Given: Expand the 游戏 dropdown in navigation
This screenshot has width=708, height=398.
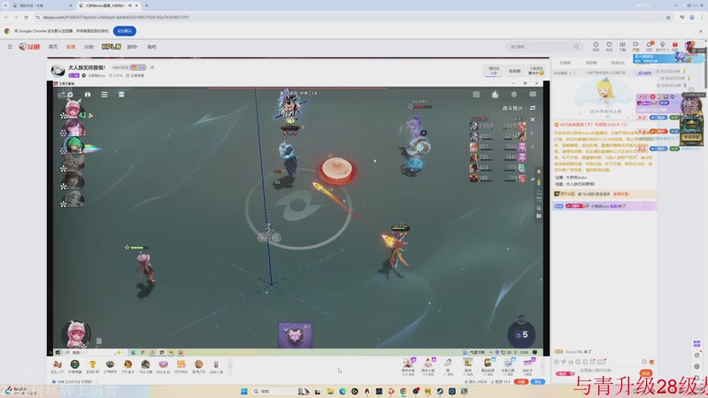Looking at the screenshot, I should pyautogui.click(x=132, y=47).
